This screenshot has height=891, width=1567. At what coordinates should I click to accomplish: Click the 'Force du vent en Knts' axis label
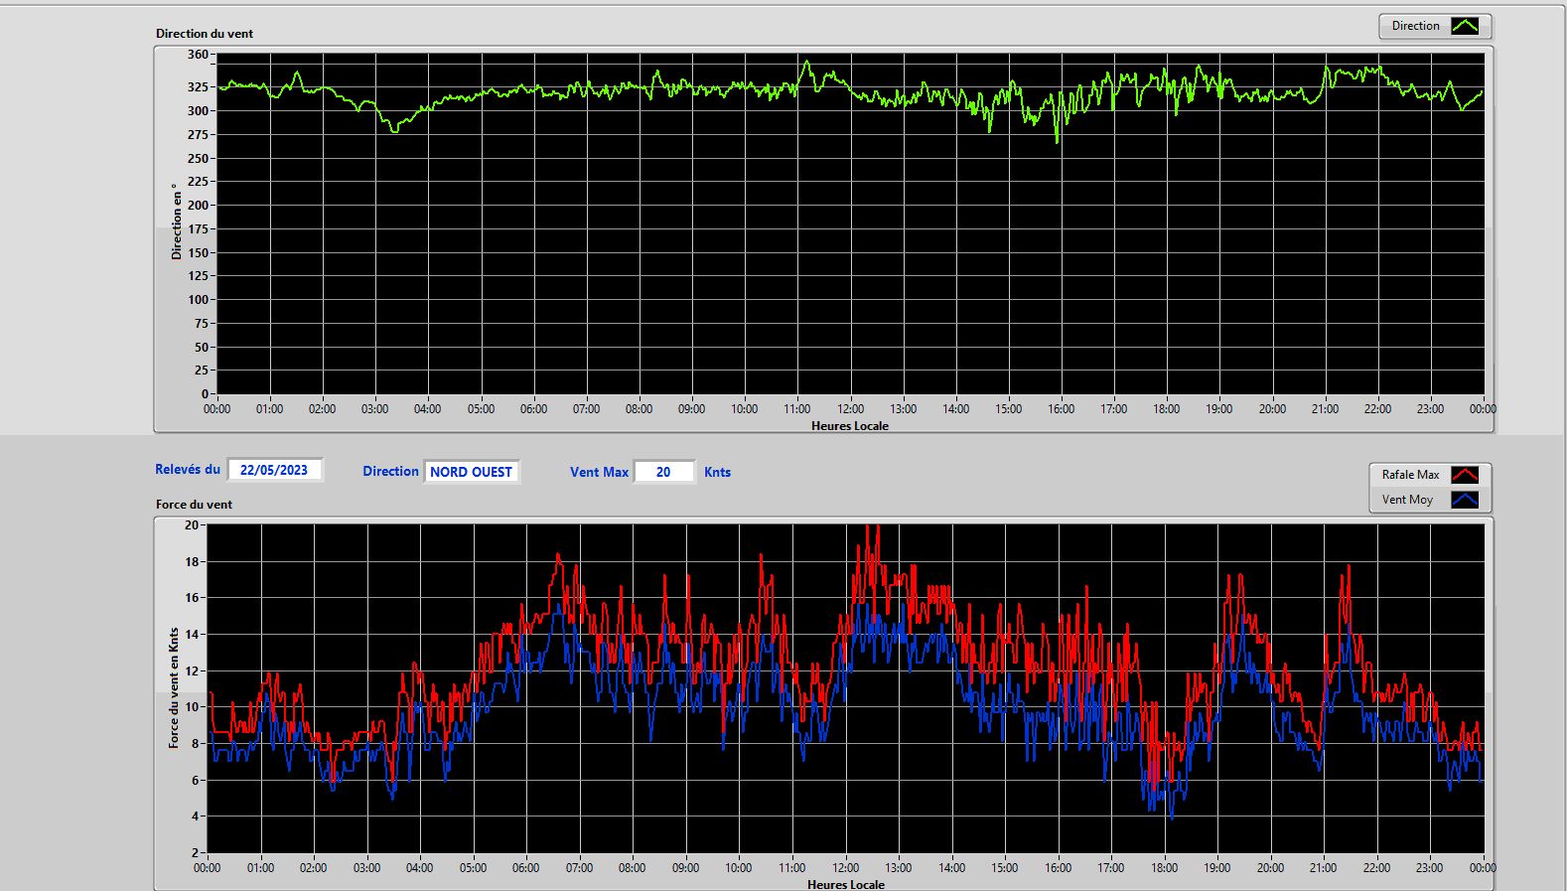click(174, 687)
